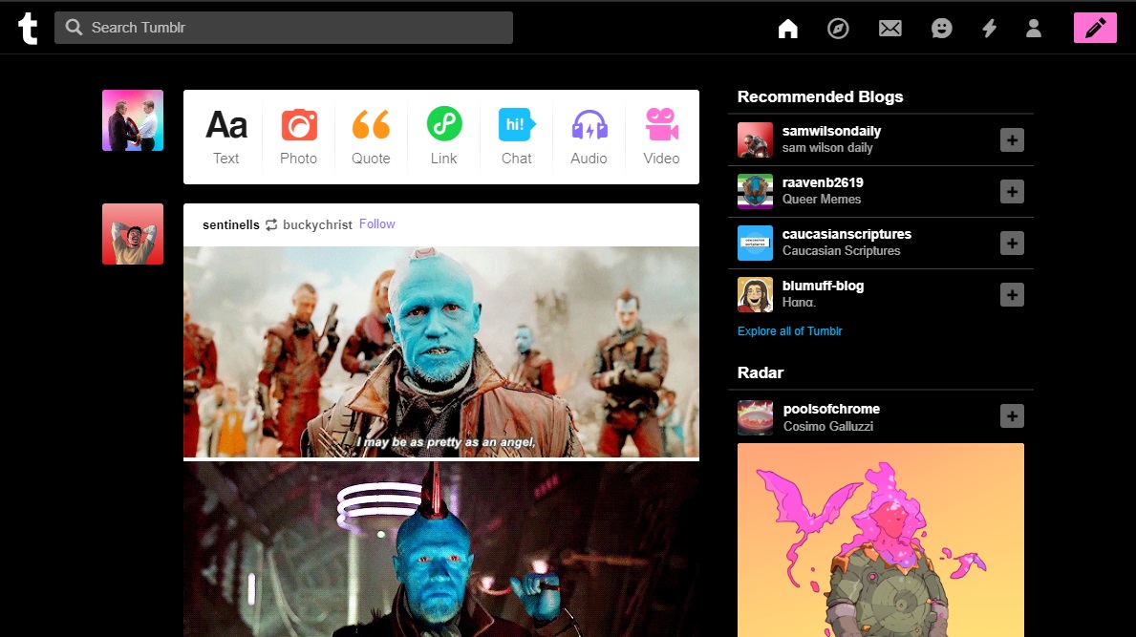The height and width of the screenshot is (637, 1136).
Task: Open samwilsondaily blog name
Action: coord(832,131)
